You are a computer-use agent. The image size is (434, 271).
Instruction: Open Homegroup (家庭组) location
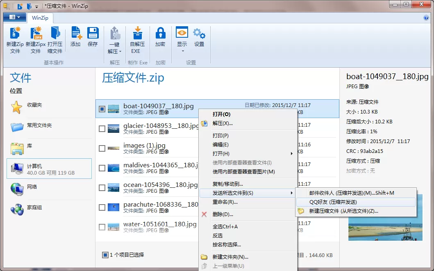coord(17,209)
